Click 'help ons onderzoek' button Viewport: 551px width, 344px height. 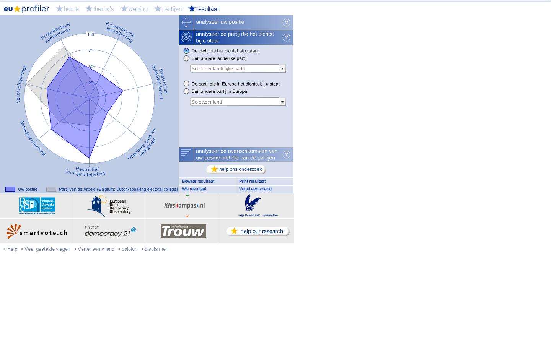[x=236, y=169]
